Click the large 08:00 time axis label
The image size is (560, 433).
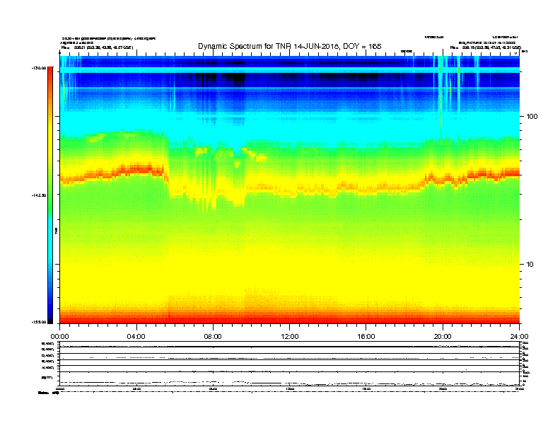coord(213,337)
